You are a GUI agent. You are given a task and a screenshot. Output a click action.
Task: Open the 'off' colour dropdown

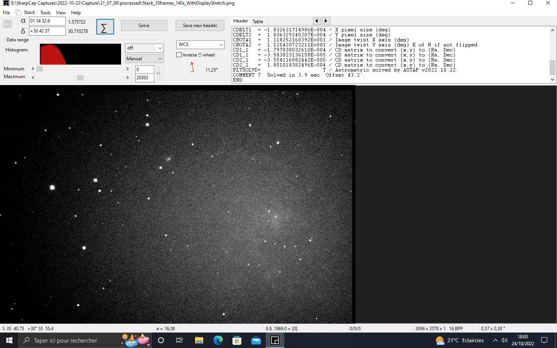(x=144, y=48)
